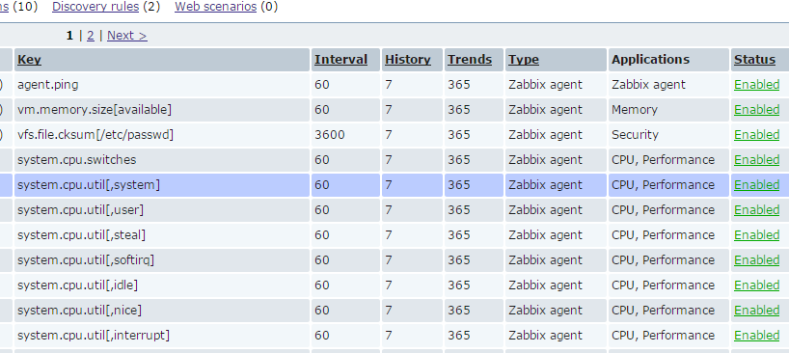Click the Interval 60 value for agent.ping

click(x=322, y=85)
